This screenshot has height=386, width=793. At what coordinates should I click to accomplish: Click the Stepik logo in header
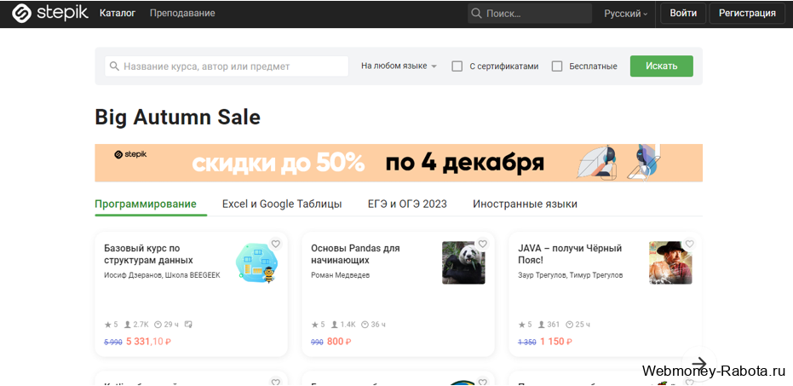coord(50,13)
